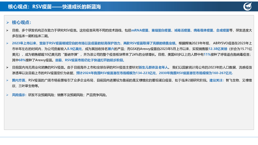Screen dimensions: 258x145
Task: Click the highlighted figure '8.9亿美元'
Action: tap(74, 49)
